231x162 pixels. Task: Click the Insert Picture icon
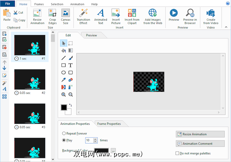point(116,13)
